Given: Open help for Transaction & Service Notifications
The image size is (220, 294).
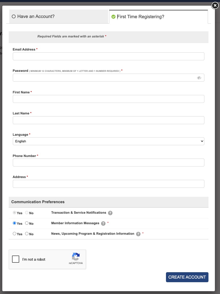Looking at the screenshot, I should [x=110, y=213].
